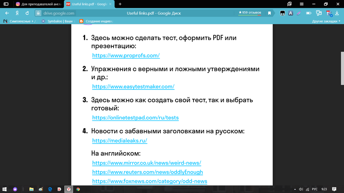Open the Windows Start menu
The width and height of the screenshot is (344, 193).
(5, 189)
